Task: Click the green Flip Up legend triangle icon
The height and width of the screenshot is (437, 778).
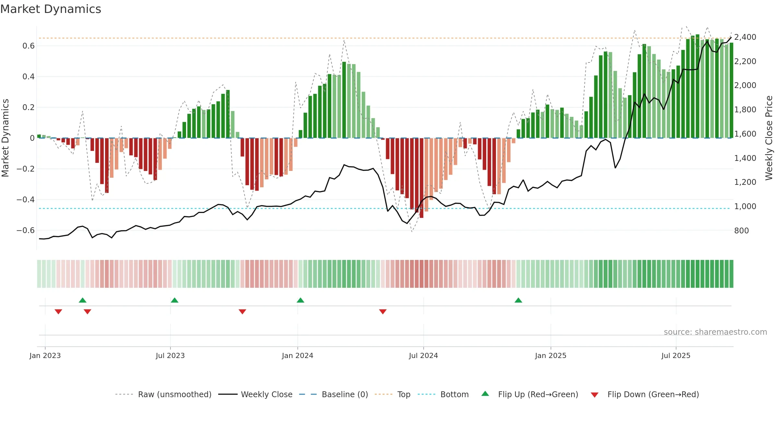Action: [485, 394]
